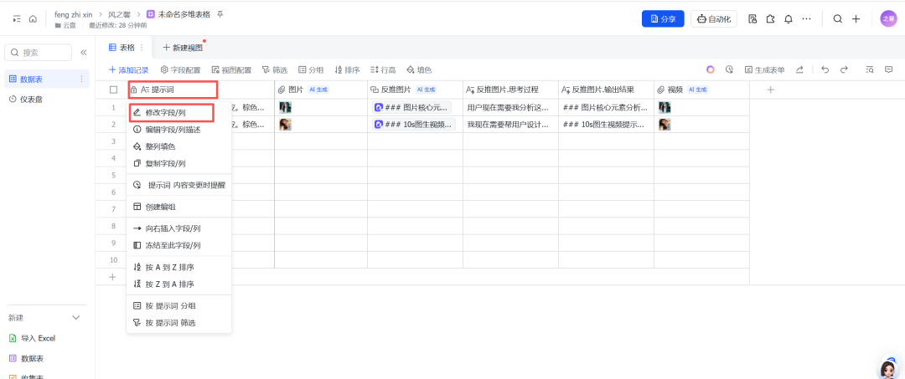905x379 pixels.
Task: Click the redo arrow icon
Action: coord(844,69)
